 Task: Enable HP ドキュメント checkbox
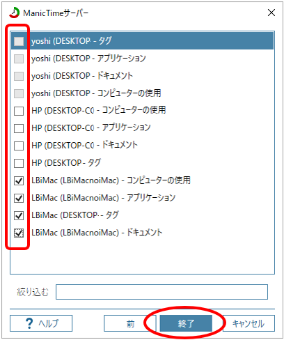point(19,146)
